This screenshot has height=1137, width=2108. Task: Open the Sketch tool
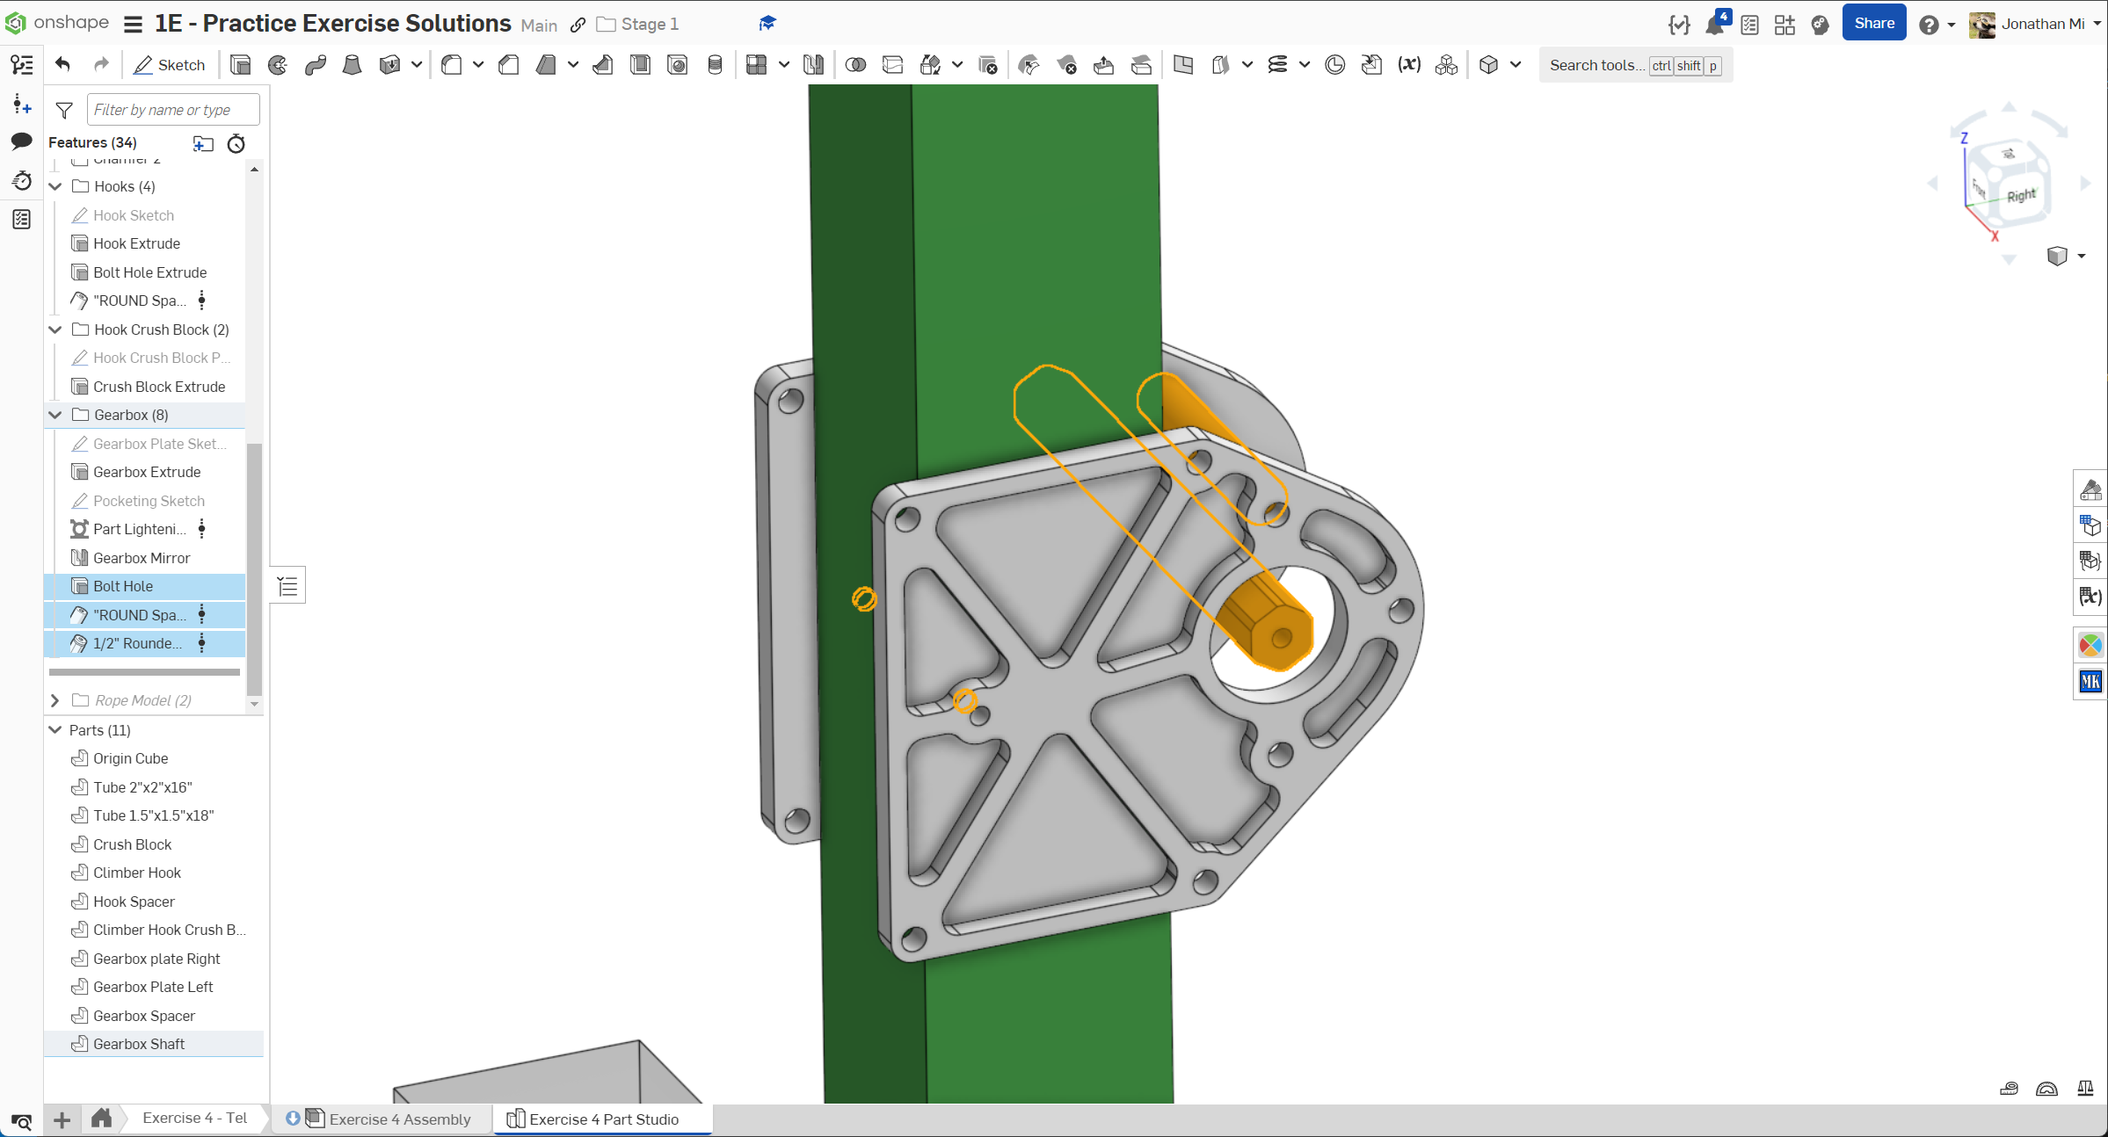coord(170,65)
